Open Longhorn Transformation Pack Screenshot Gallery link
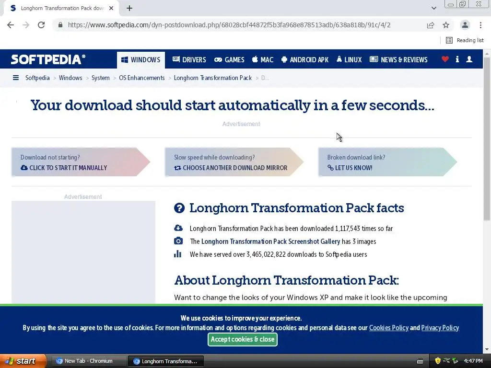Screen dimensions: 491x368 pyautogui.click(x=270, y=241)
